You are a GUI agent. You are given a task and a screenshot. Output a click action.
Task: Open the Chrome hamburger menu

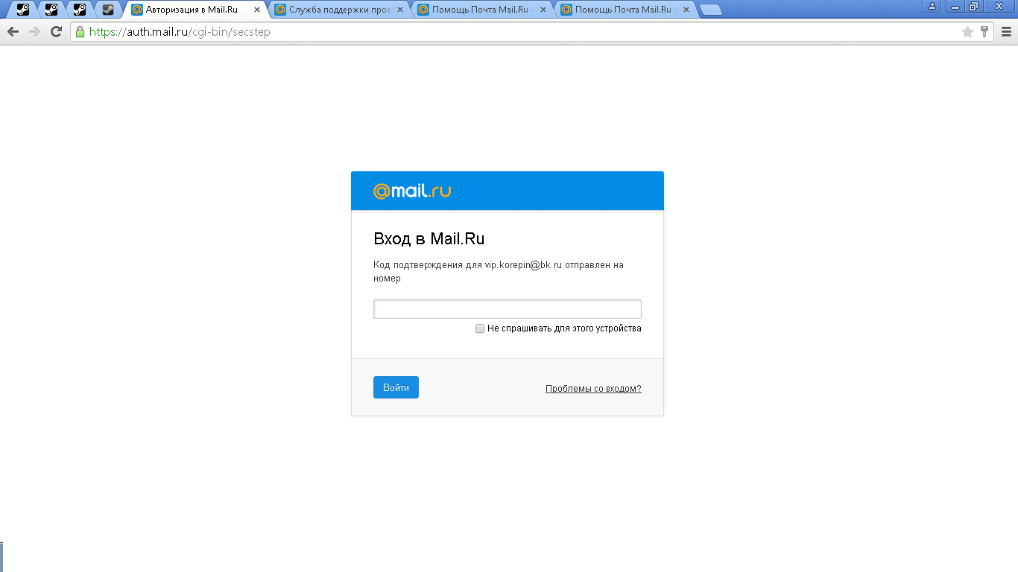(1006, 31)
